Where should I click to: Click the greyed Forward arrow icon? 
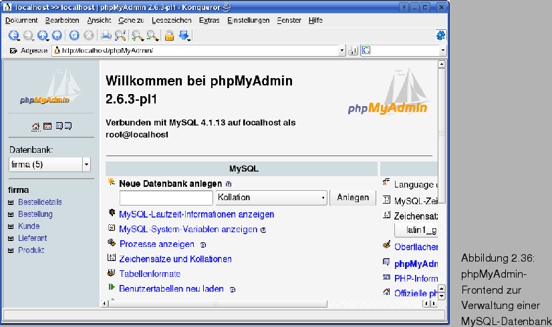tap(29, 35)
